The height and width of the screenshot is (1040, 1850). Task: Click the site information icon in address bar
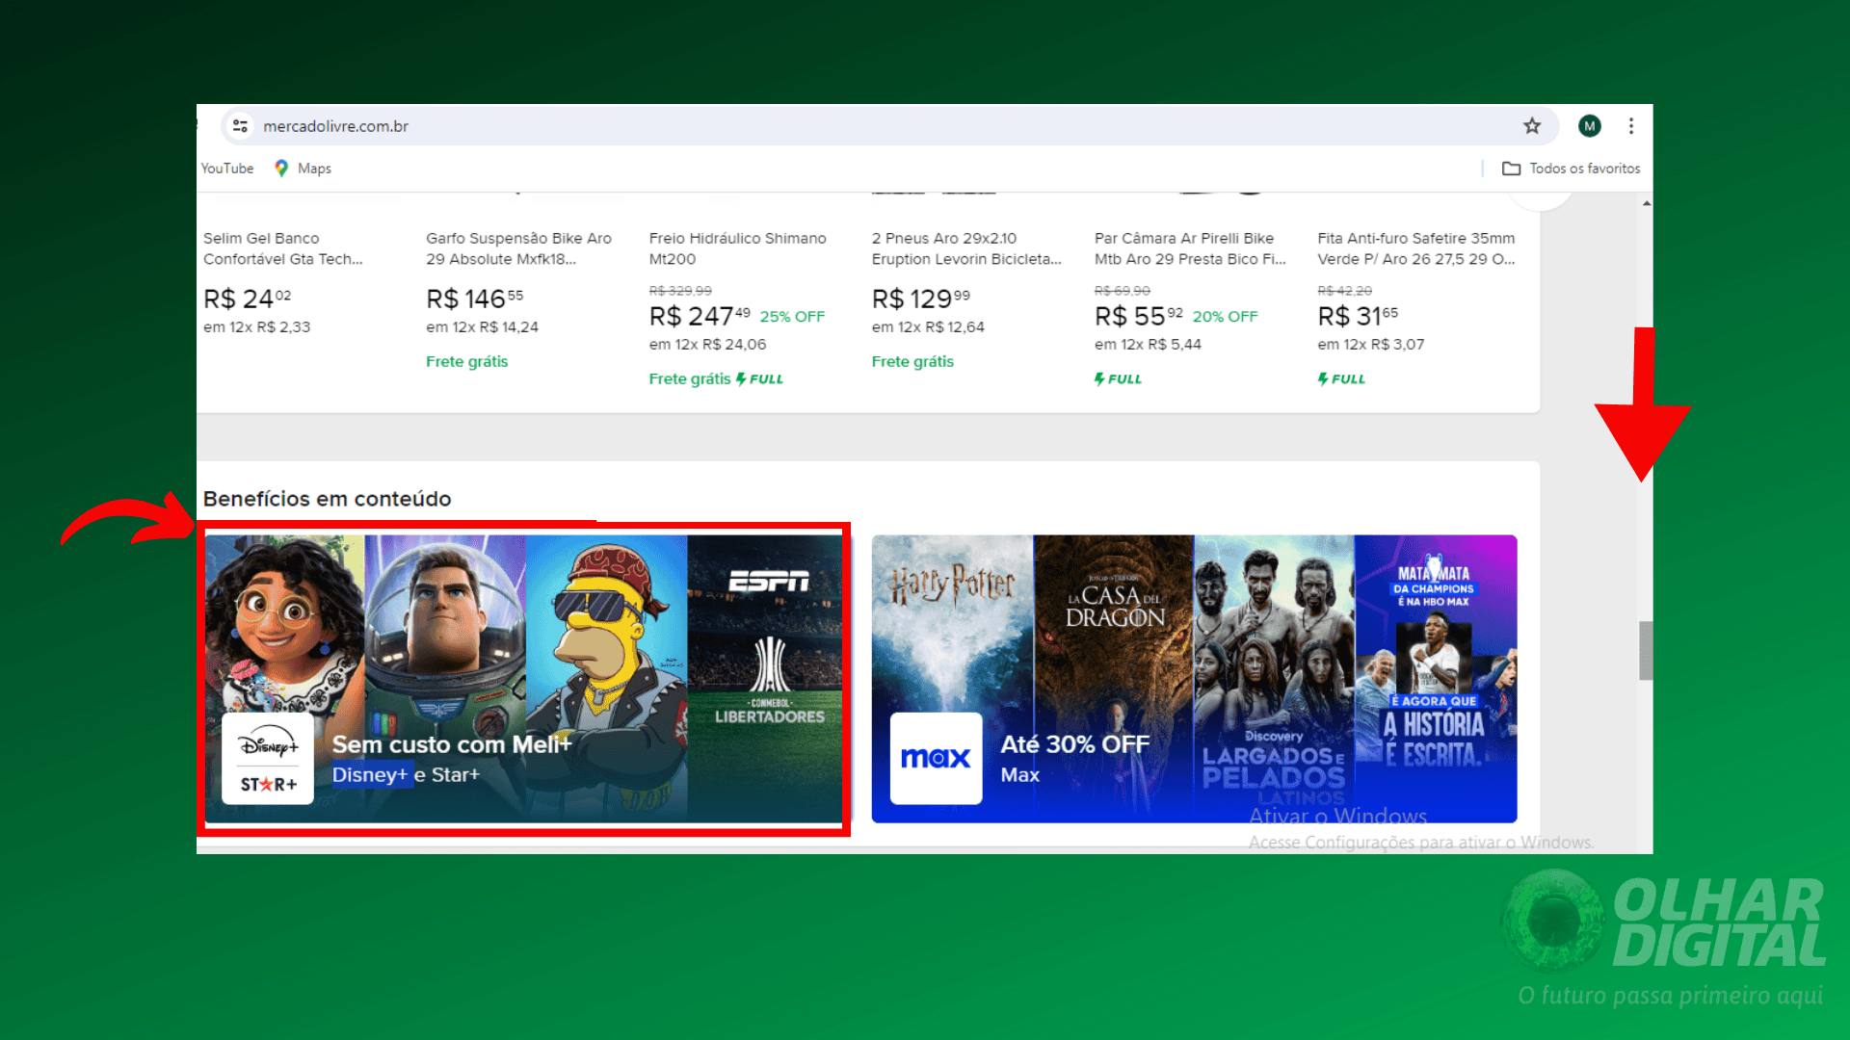coord(241,126)
